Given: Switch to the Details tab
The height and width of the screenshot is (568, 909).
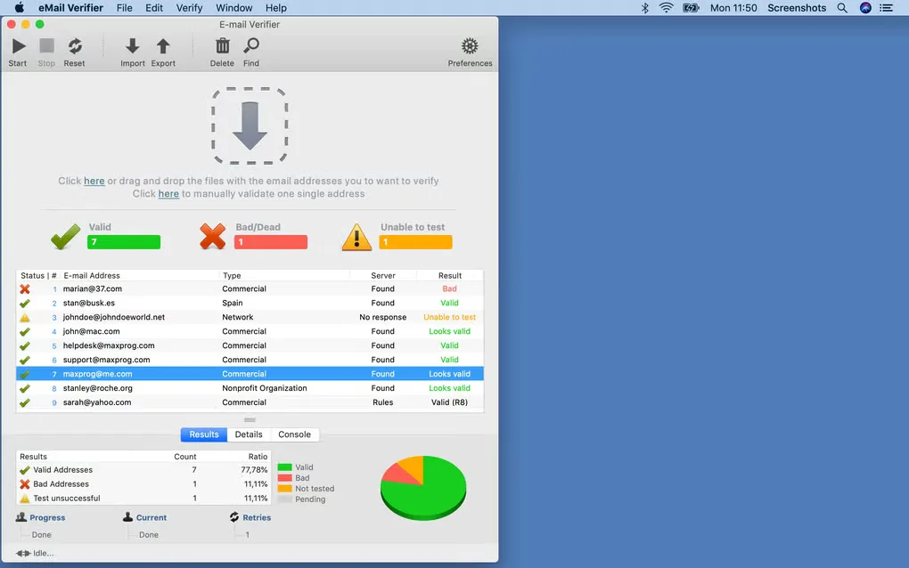Looking at the screenshot, I should (x=249, y=434).
